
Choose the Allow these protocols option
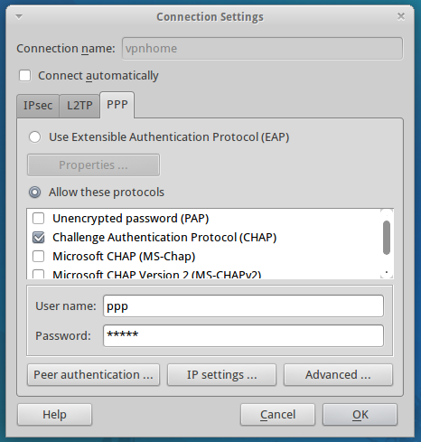click(35, 193)
